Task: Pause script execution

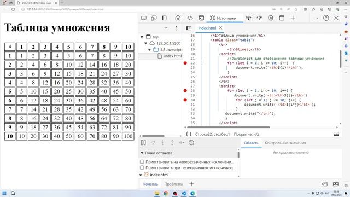Action: (x=143, y=142)
